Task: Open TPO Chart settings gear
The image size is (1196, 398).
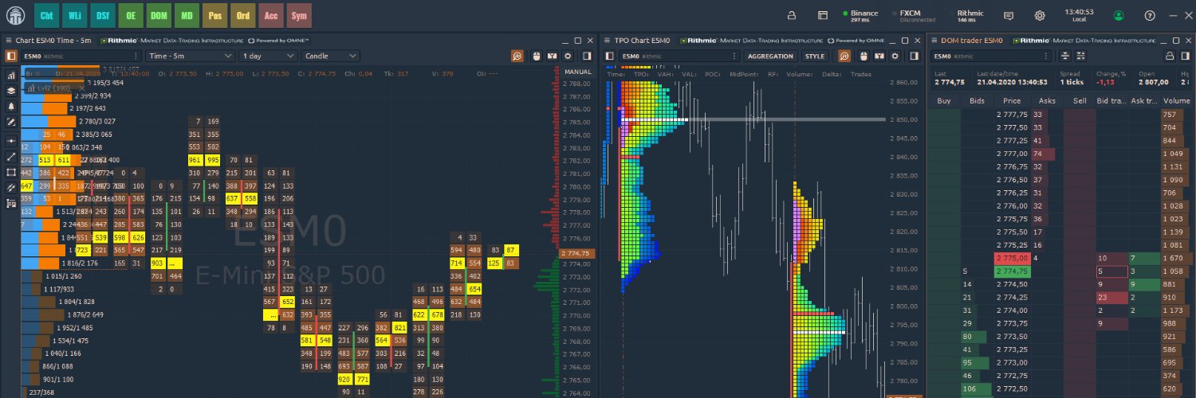Action: pos(895,56)
